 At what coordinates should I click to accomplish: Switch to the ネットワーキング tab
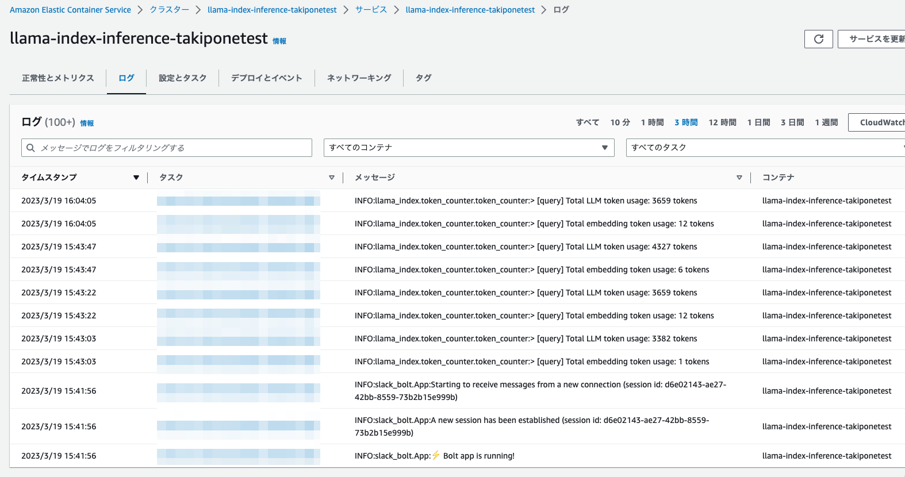coord(359,78)
